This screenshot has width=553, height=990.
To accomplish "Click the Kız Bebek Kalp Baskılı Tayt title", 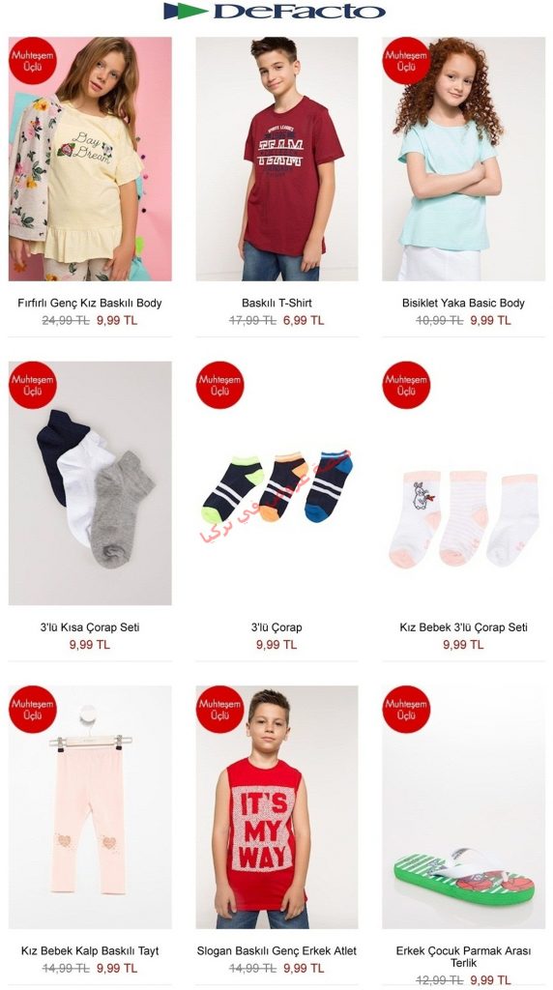I will click(90, 951).
